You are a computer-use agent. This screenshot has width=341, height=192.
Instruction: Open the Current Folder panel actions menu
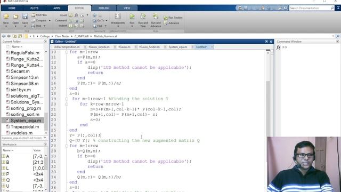[45, 42]
